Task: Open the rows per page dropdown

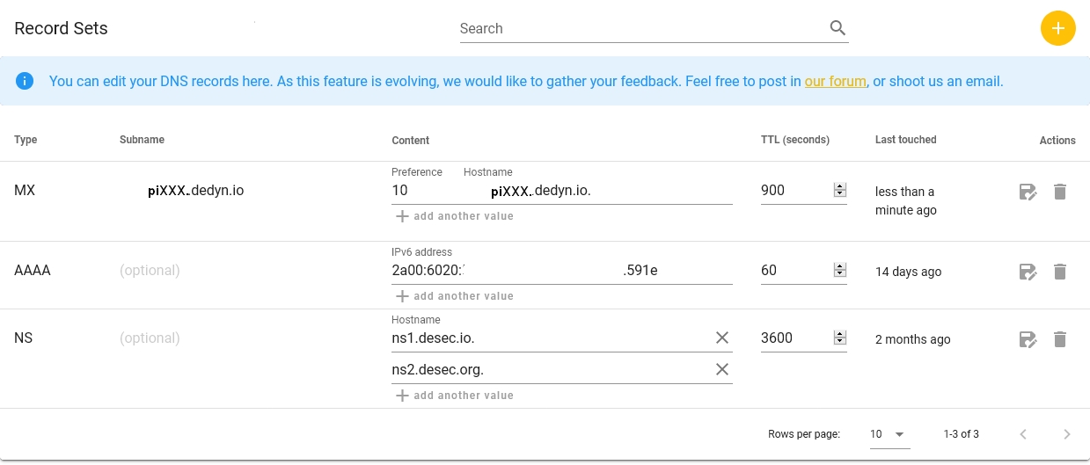Action: click(x=889, y=434)
